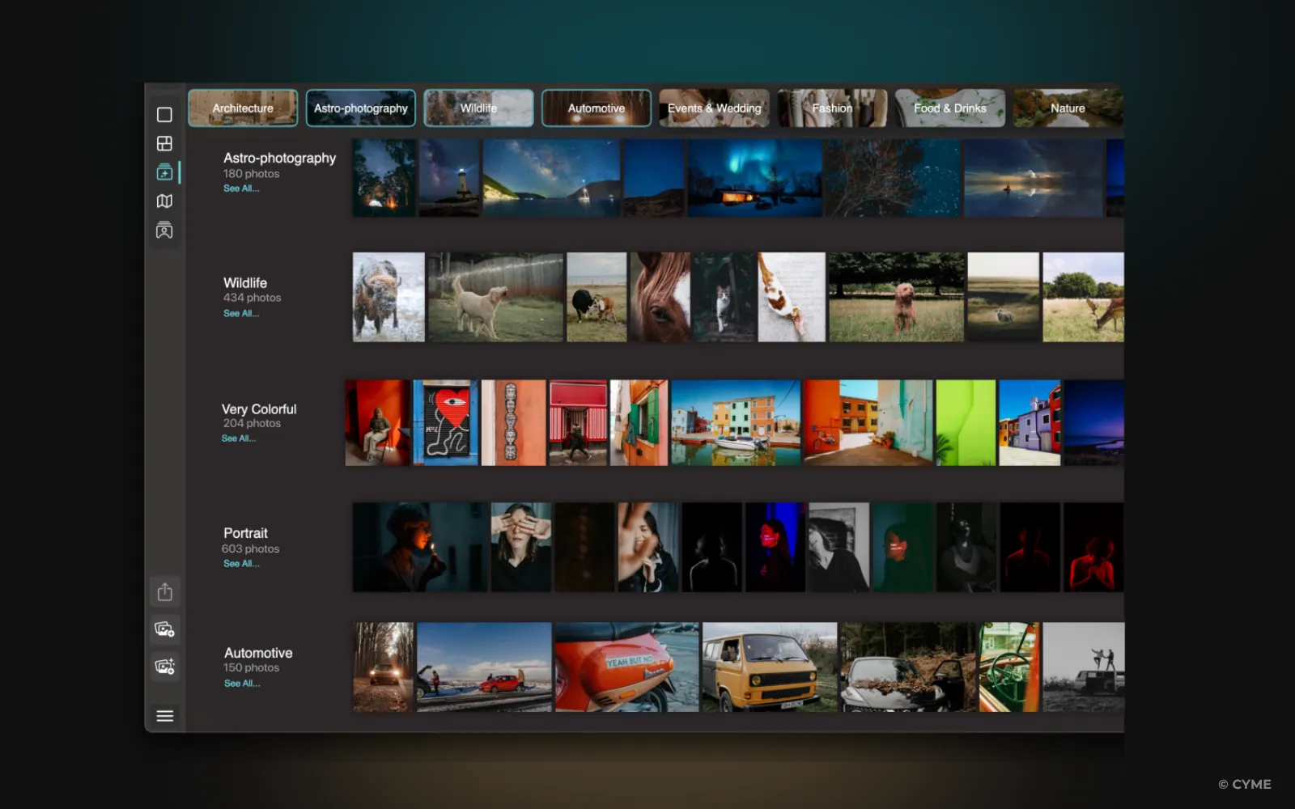The height and width of the screenshot is (809, 1295).
Task: Open the people portraits view icon
Action: click(164, 231)
